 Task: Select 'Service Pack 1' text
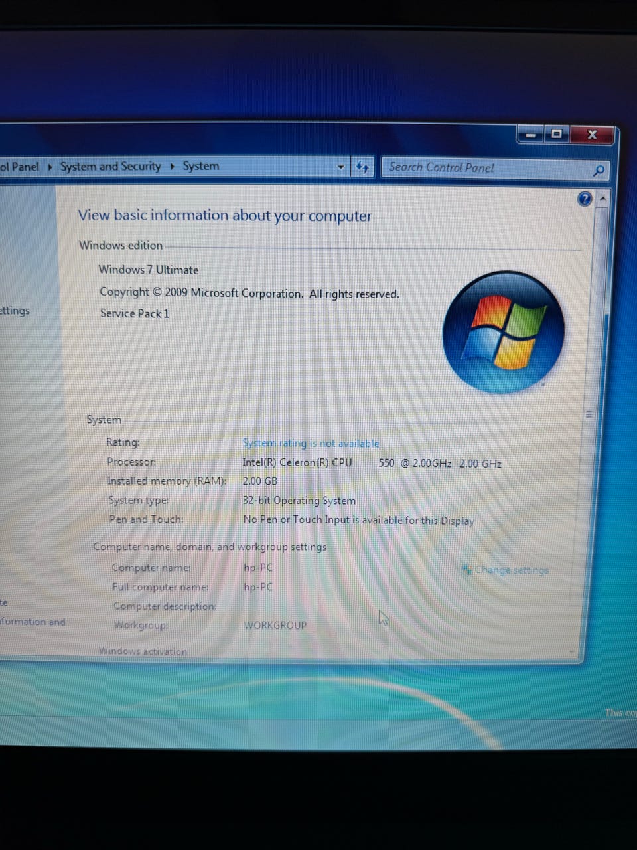tap(135, 313)
